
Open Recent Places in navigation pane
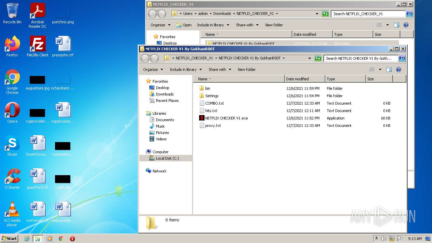point(167,101)
